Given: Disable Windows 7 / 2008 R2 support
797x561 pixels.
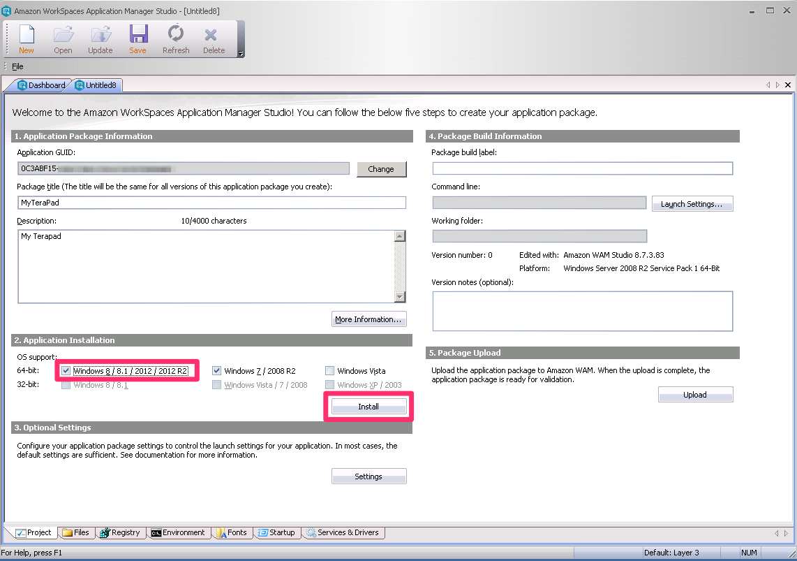Looking at the screenshot, I should pos(216,370).
